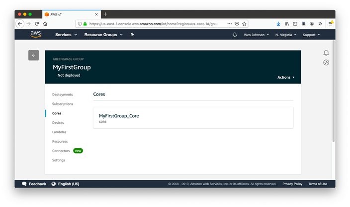
Task: Open the Firefox account icon
Action: (312, 24)
